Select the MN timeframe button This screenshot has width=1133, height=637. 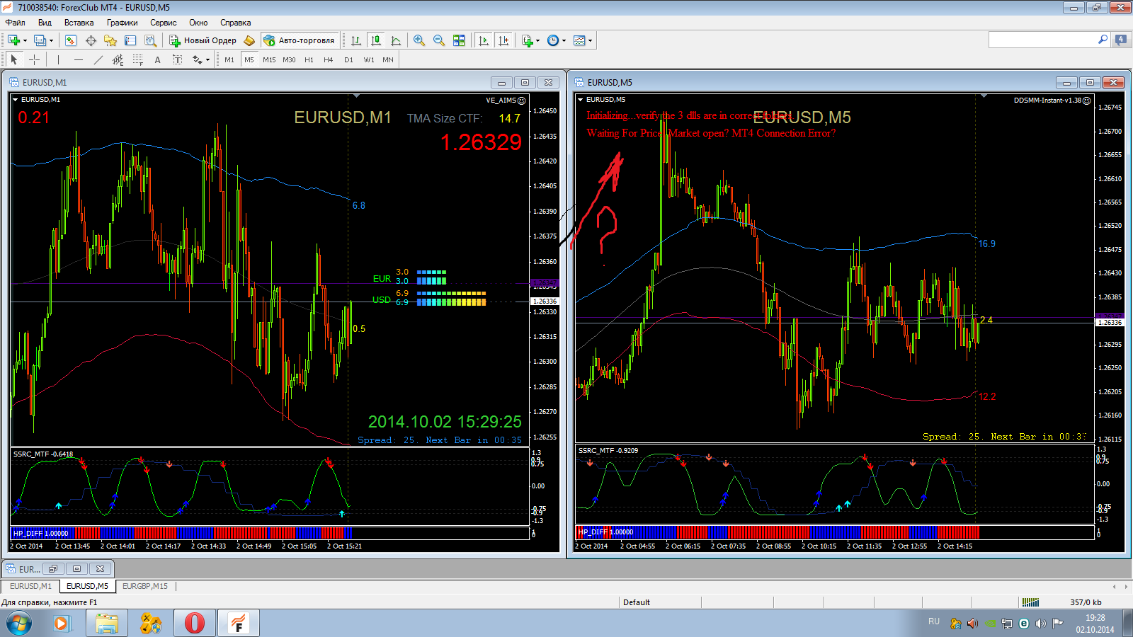388,59
